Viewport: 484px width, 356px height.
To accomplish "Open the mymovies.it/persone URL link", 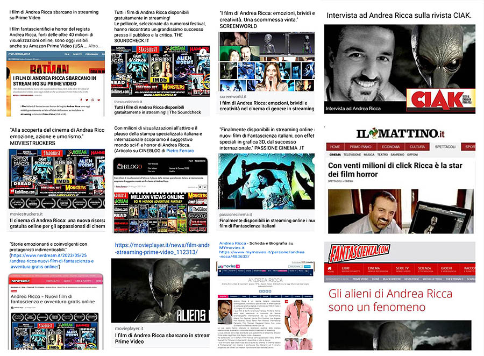I will [x=262, y=254].
